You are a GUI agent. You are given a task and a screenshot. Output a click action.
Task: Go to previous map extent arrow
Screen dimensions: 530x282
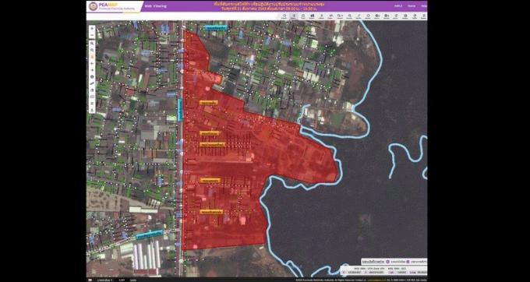tap(92, 63)
